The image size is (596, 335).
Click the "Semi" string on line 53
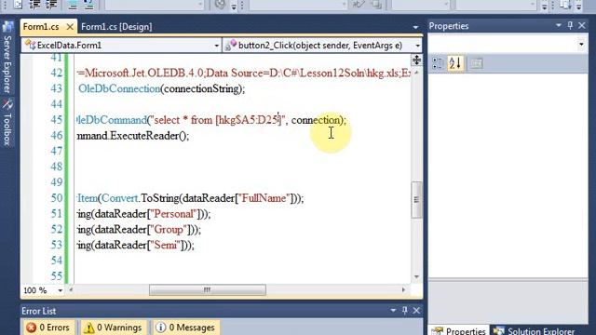coord(165,245)
